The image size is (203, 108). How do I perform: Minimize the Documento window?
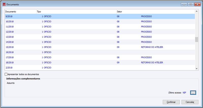184,4
